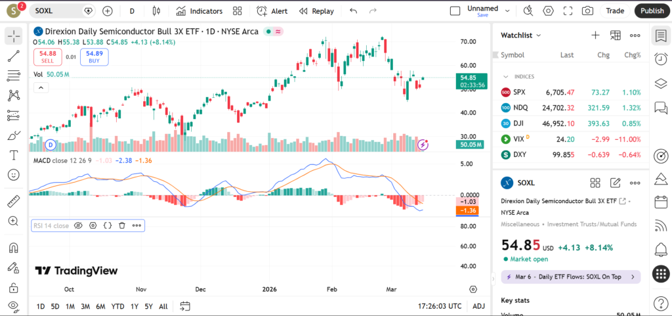Select the text annotation tool

13,155
